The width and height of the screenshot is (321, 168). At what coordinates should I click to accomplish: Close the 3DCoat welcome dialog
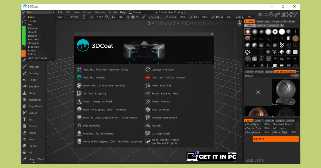(212, 34)
